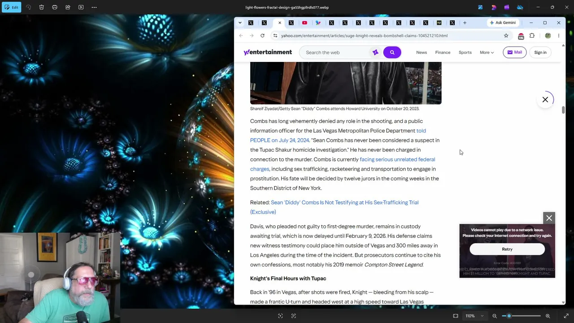
Task: Click the crossed-out cloud OneDrive icon
Action: click(520, 7)
